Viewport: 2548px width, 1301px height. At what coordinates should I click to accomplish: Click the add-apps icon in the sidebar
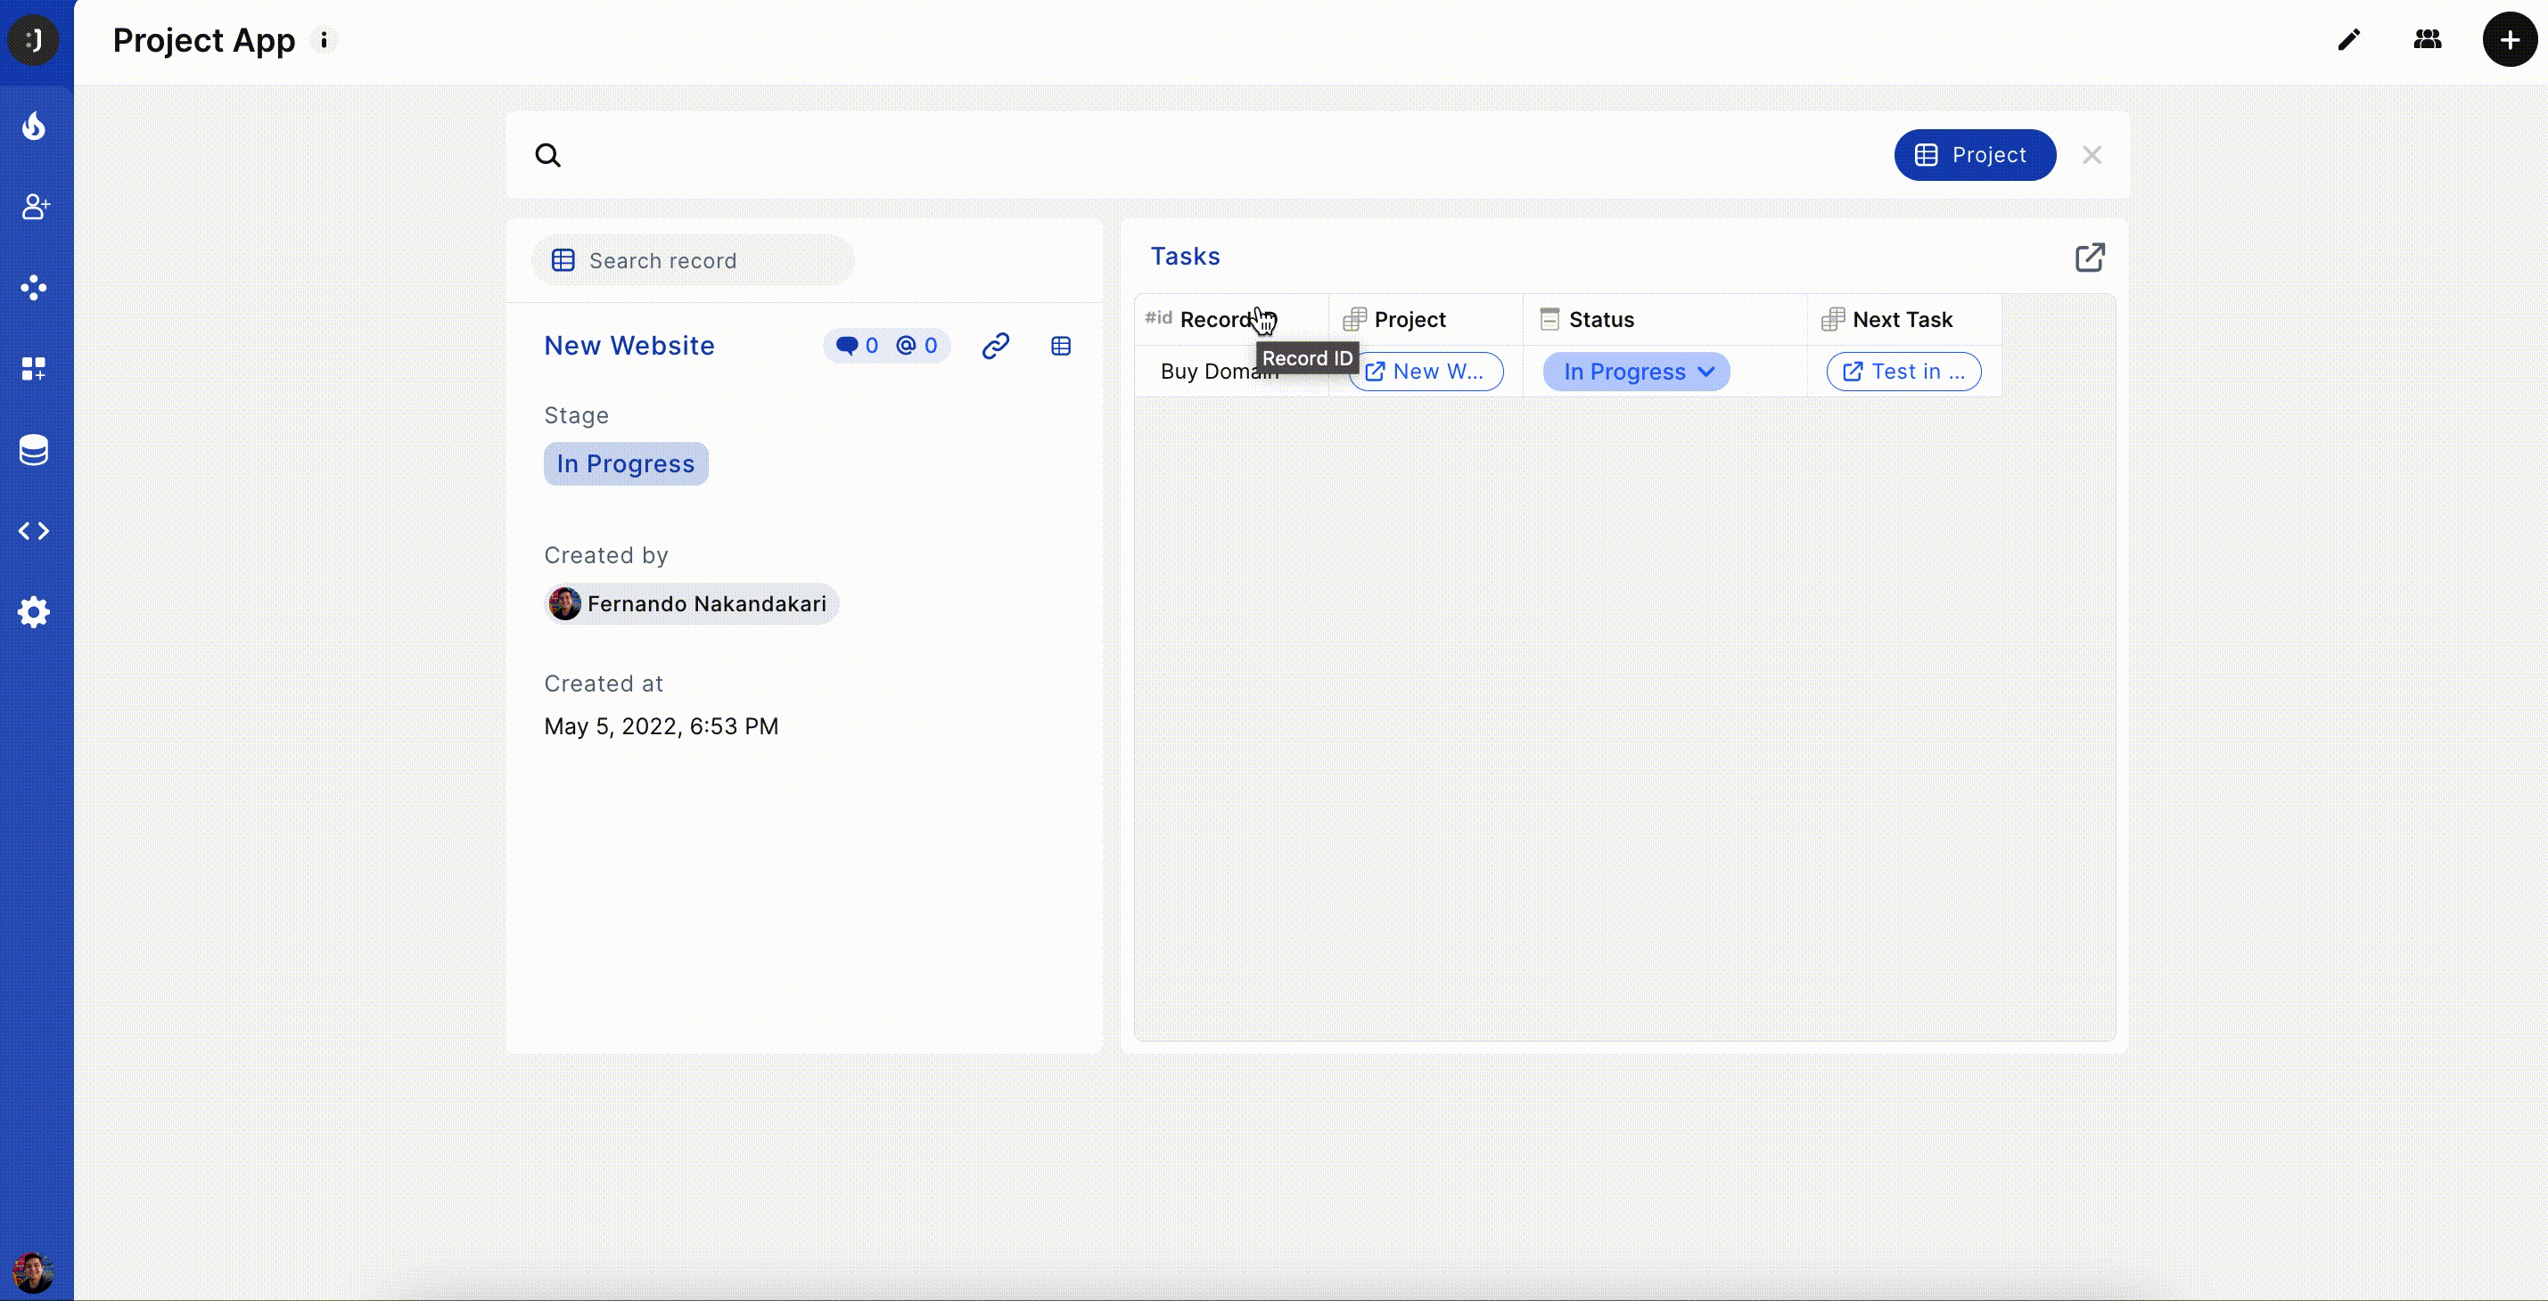pos(34,369)
